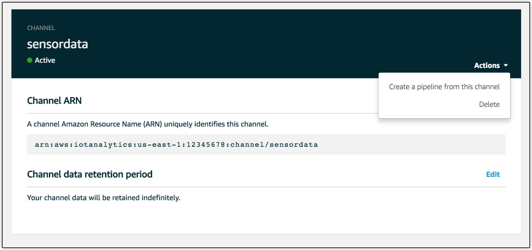This screenshot has height=250, width=532.
Task: Edit the channel data retention period
Action: [x=493, y=174]
